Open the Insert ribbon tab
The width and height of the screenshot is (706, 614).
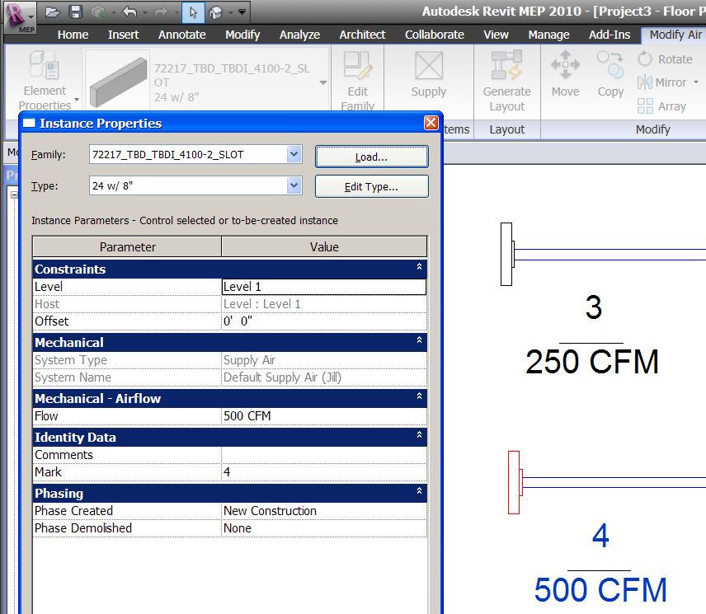pyautogui.click(x=124, y=35)
